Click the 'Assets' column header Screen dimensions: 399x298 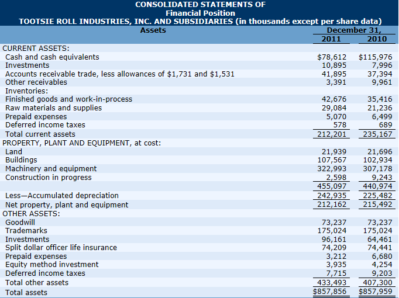pyautogui.click(x=153, y=30)
